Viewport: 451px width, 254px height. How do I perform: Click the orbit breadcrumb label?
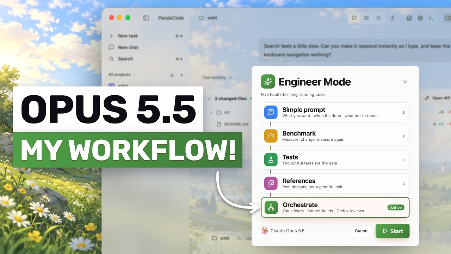tap(212, 18)
